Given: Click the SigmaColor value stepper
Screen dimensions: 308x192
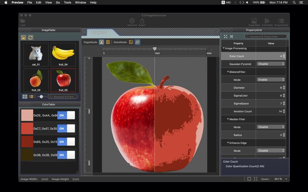Looking at the screenshot, I should click(x=284, y=96).
